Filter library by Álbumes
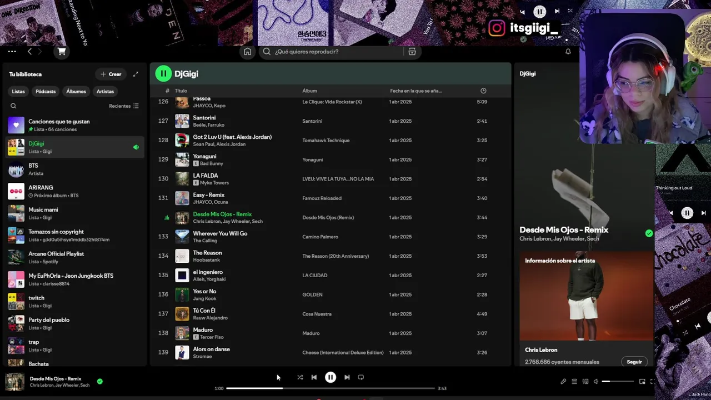Viewport: 711px width, 400px height. 76,92
